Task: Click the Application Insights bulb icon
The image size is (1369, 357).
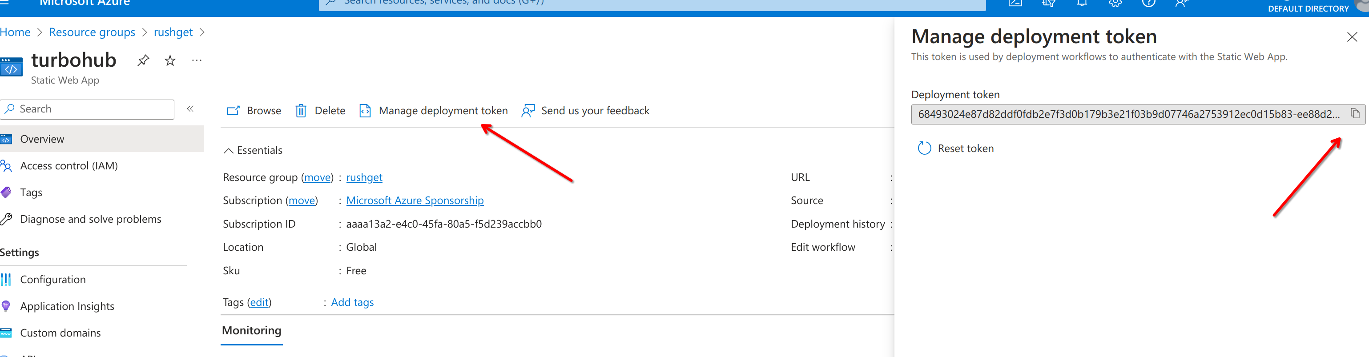Action: [x=6, y=306]
